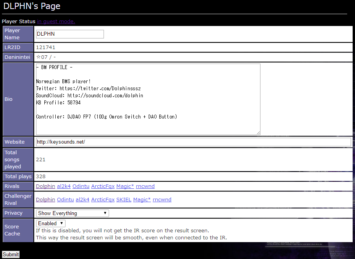
Task: Click inside the Bio text area
Action: point(148,99)
